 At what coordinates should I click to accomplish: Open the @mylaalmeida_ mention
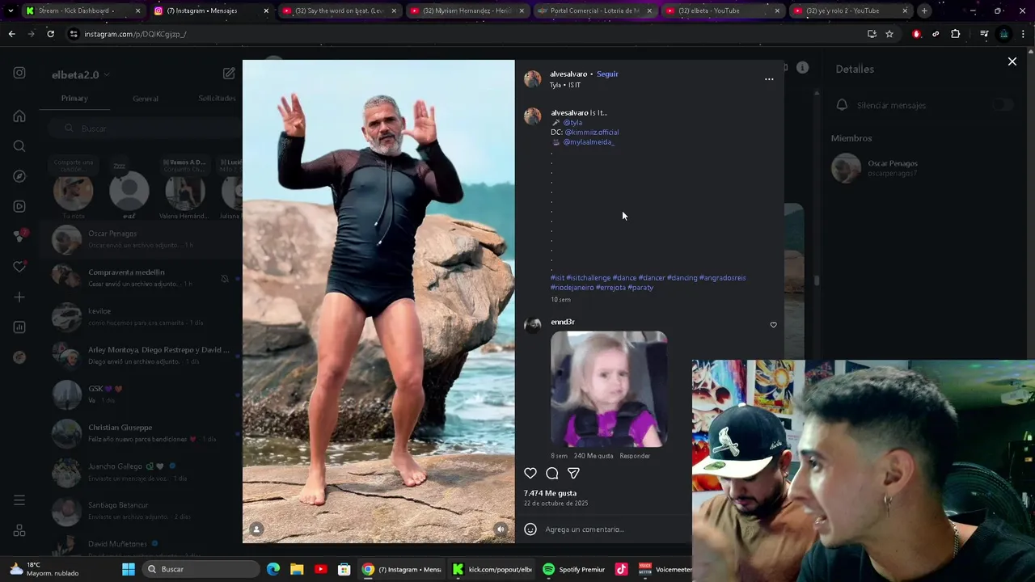[x=588, y=142]
